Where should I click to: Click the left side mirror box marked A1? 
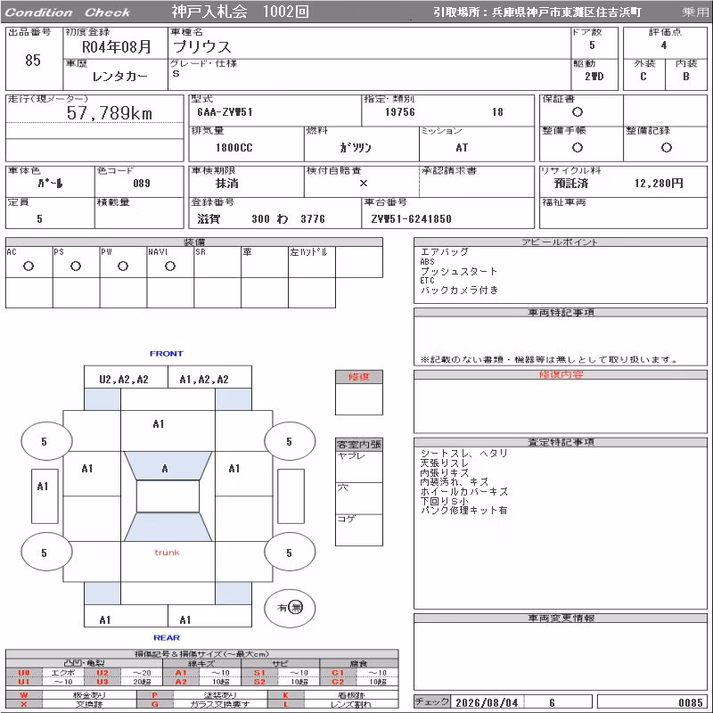click(45, 496)
